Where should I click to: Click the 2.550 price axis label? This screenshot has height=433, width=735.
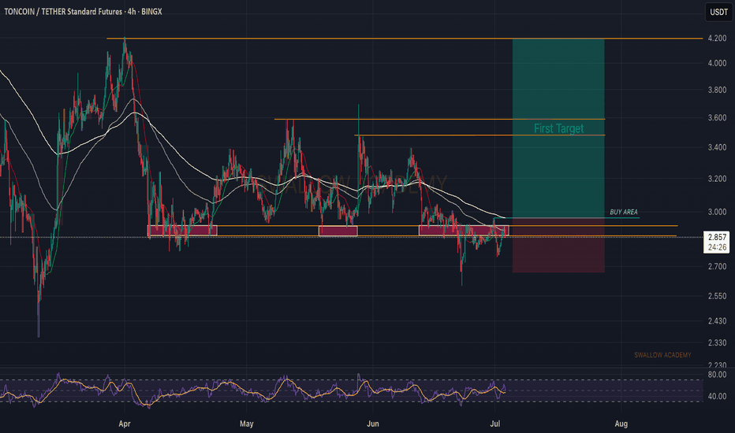[717, 296]
